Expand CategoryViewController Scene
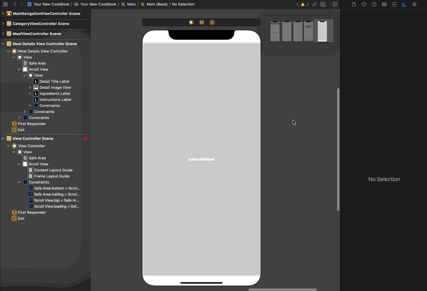This screenshot has height=291, width=427. (3, 24)
